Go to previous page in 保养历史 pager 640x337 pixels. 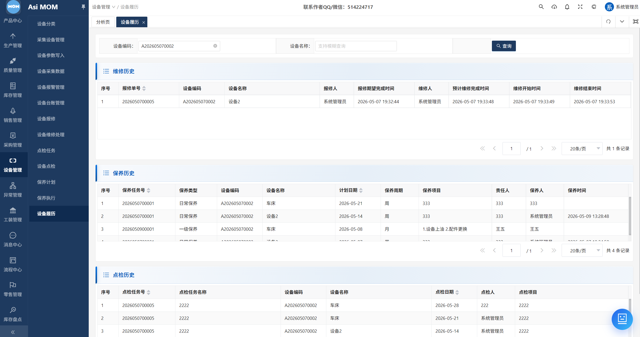pyautogui.click(x=494, y=250)
